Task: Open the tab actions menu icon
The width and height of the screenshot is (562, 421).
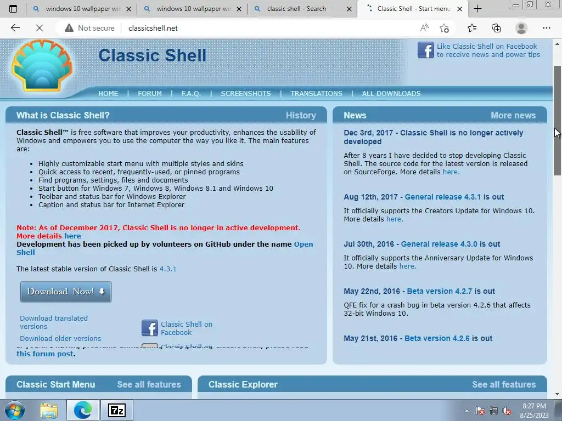Action: point(13,9)
